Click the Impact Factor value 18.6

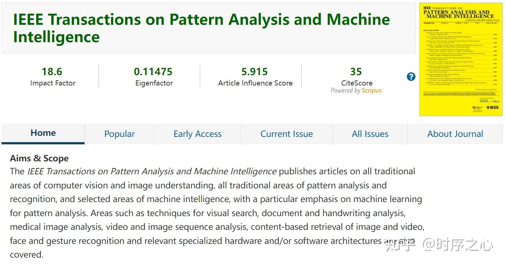(52, 71)
